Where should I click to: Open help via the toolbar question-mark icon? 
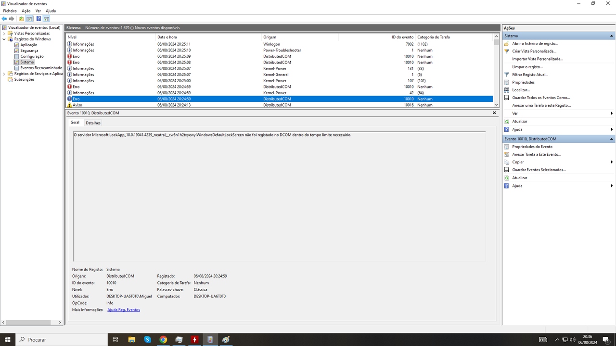click(x=38, y=19)
